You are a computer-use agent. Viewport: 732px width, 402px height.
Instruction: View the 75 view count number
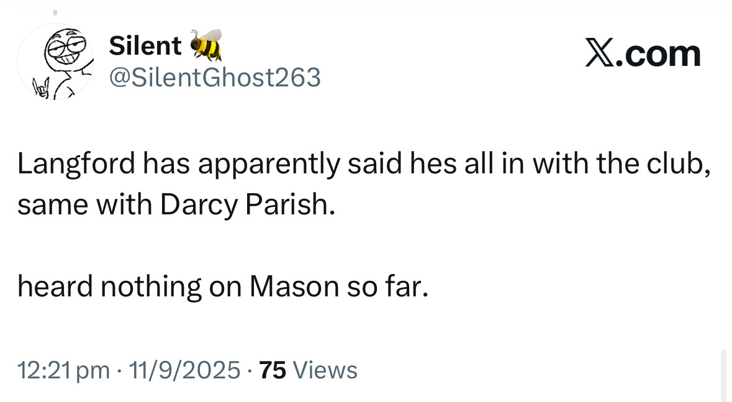click(x=273, y=370)
